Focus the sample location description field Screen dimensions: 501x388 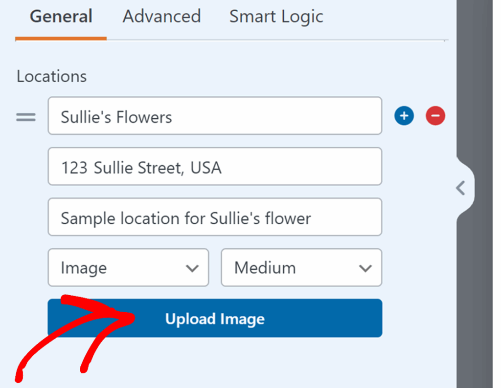(214, 217)
